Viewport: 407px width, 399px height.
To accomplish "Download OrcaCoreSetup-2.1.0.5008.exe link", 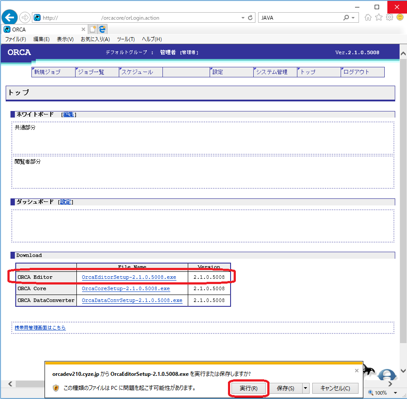I will point(126,288).
